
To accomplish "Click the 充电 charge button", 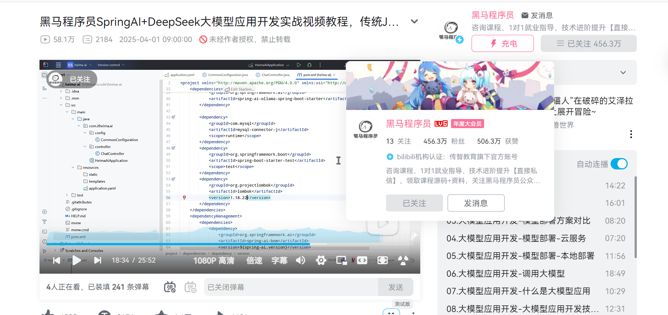I will [x=502, y=44].
